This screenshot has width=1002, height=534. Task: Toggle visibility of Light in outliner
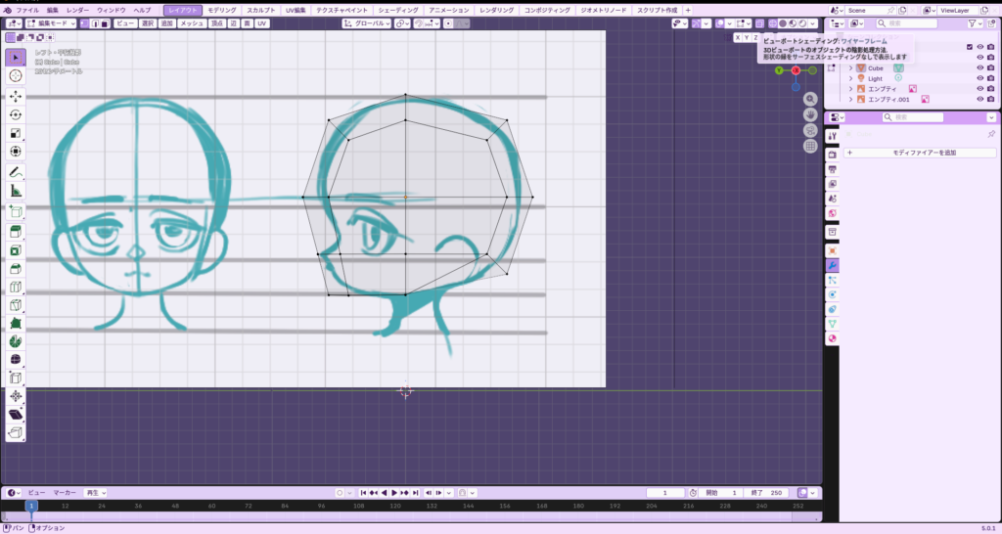pyautogui.click(x=979, y=78)
